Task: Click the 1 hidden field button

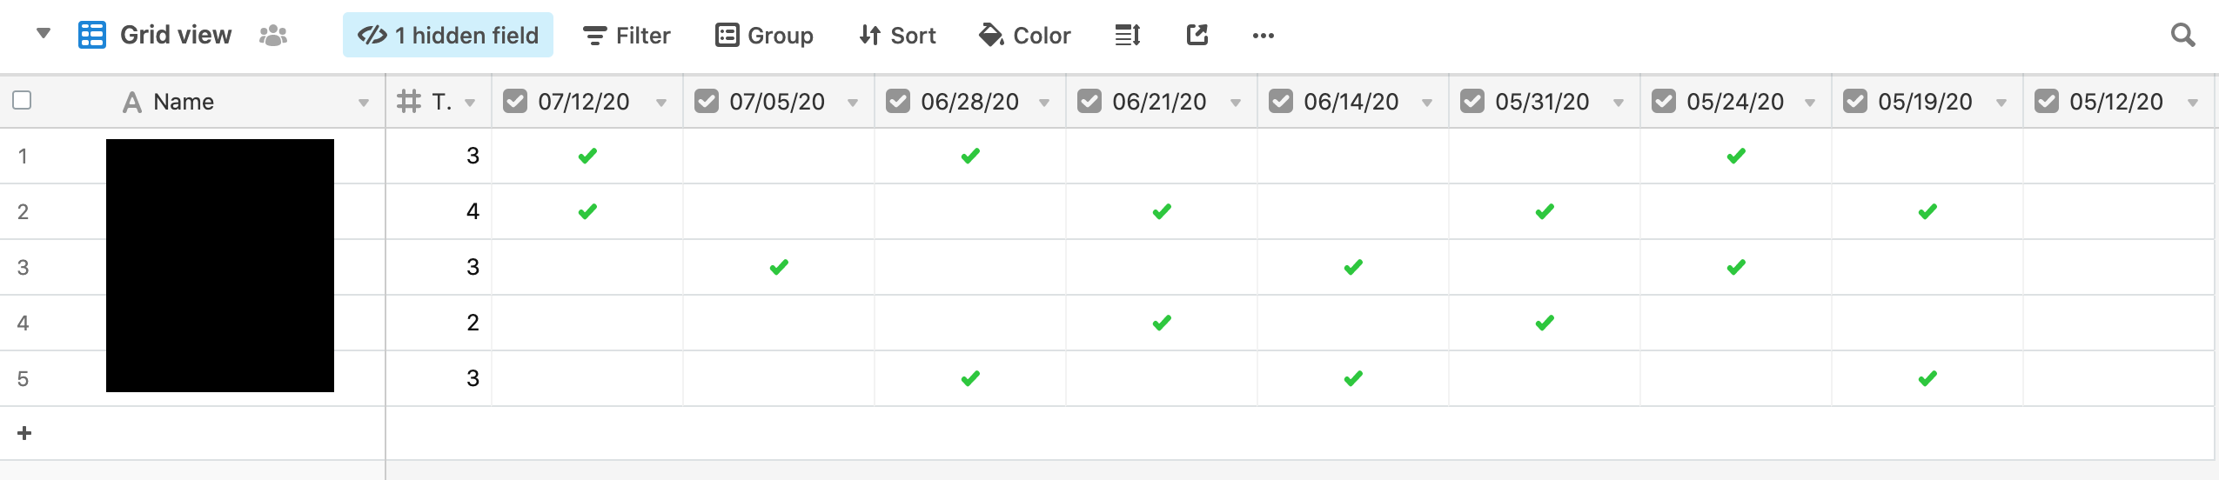Action: pyautogui.click(x=448, y=36)
